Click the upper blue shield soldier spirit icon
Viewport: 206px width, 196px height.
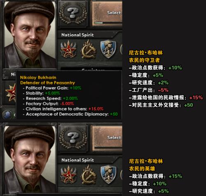(x=108, y=49)
